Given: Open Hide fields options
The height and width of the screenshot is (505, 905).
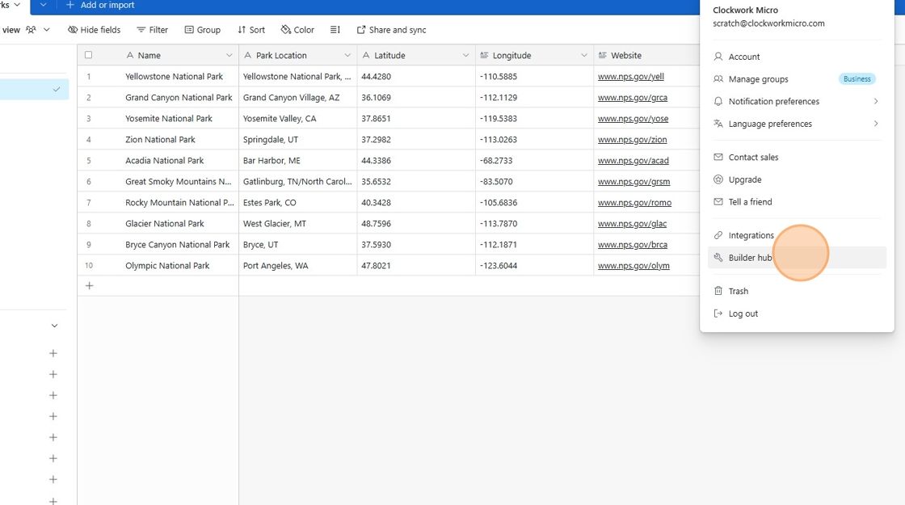Looking at the screenshot, I should 94,30.
